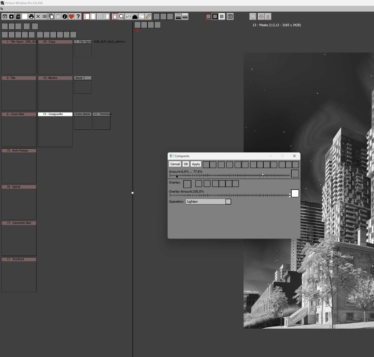Select the 11 - Composite node
The height and width of the screenshot is (357, 374).
point(55,114)
